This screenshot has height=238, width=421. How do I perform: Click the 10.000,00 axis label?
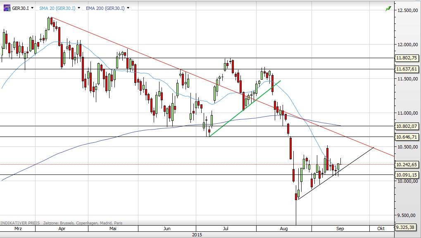tap(408, 181)
